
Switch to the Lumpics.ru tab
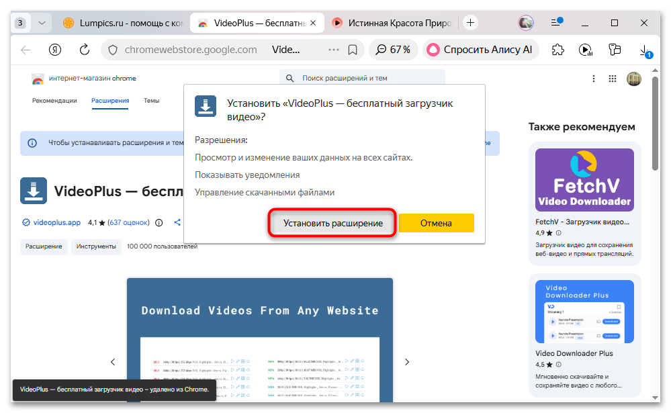pyautogui.click(x=122, y=23)
